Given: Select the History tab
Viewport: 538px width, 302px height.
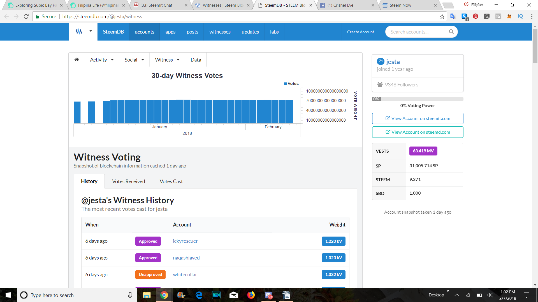Looking at the screenshot, I should click(89, 181).
